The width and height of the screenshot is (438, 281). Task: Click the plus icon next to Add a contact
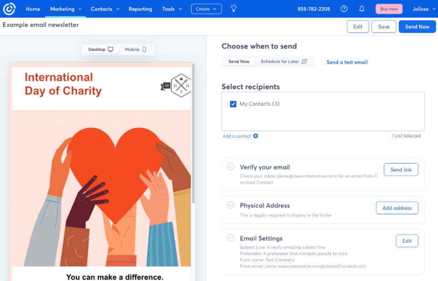click(x=256, y=136)
